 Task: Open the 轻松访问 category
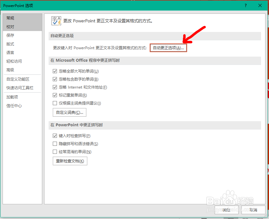point(22,61)
